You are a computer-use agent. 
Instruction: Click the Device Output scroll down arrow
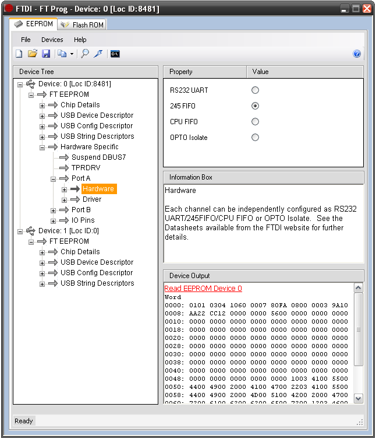(x=359, y=398)
